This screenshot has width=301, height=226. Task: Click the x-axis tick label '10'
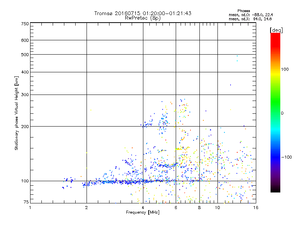coord(217,208)
